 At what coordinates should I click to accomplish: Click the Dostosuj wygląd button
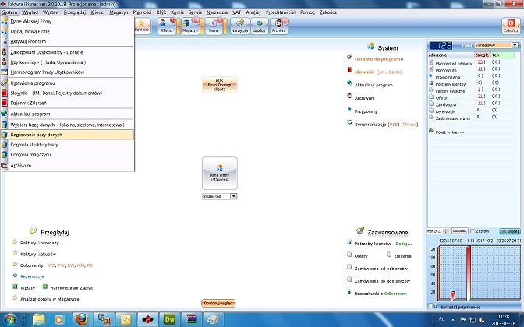coord(218,303)
